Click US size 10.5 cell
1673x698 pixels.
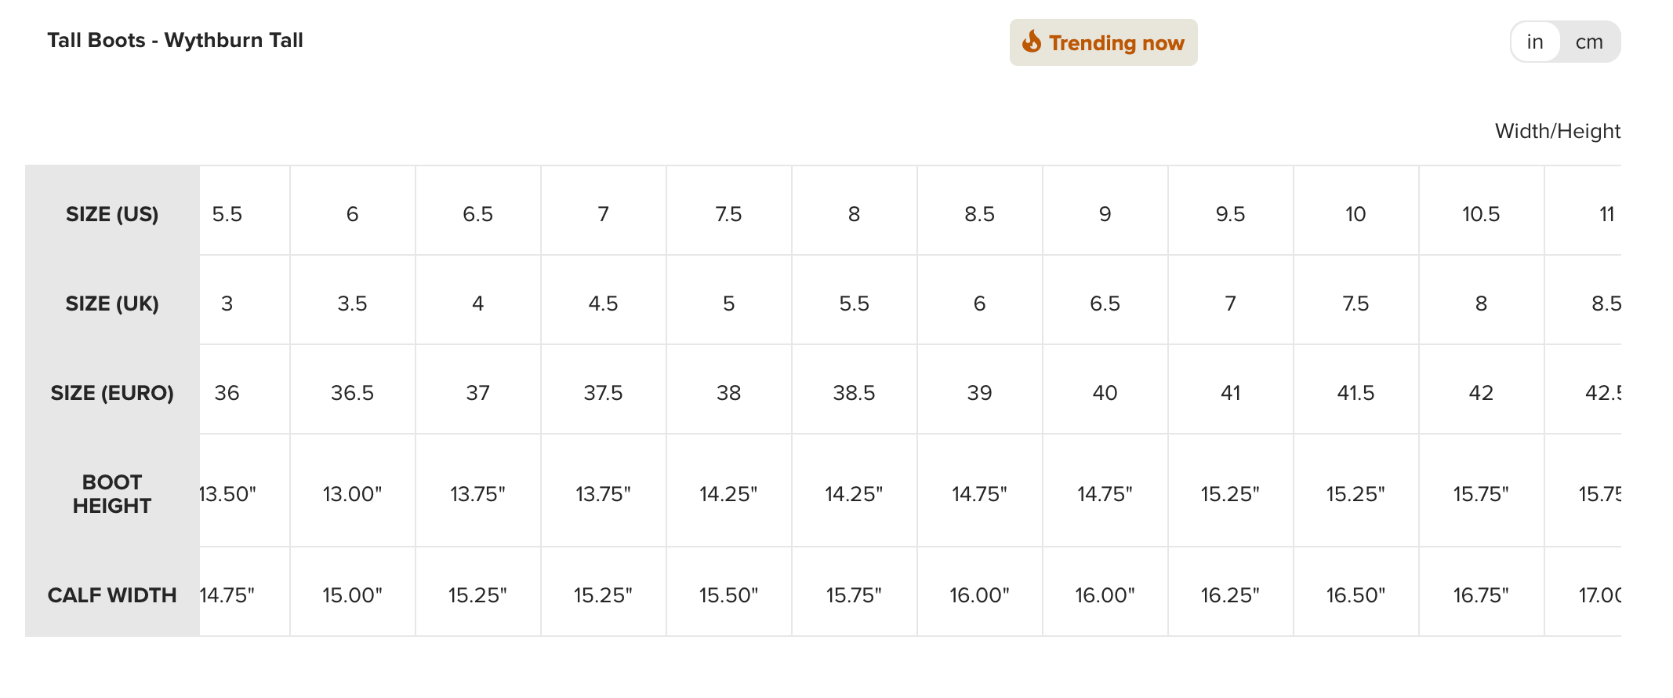click(x=1481, y=214)
